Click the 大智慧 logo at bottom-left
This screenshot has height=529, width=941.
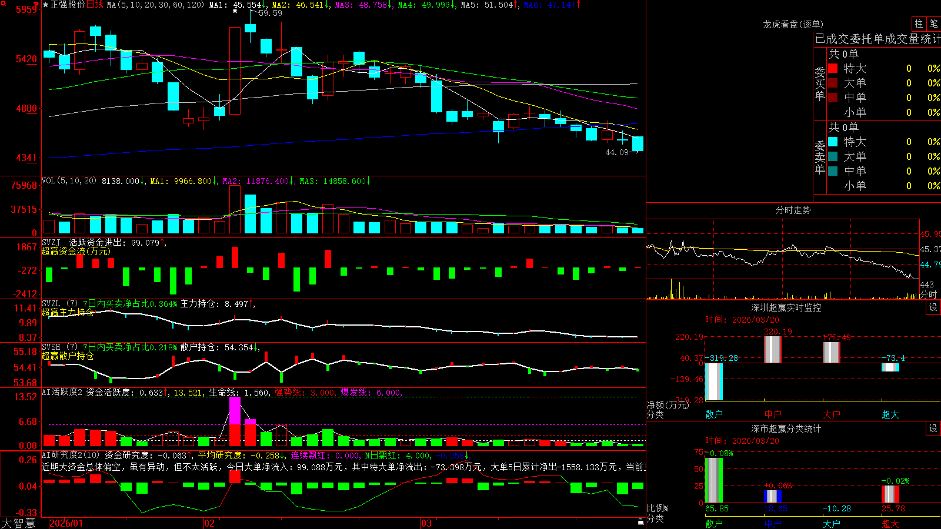pyautogui.click(x=18, y=523)
